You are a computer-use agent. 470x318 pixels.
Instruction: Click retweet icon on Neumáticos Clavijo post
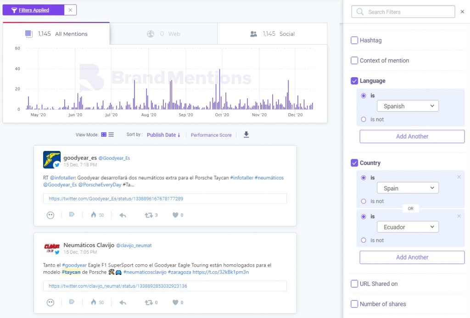149,303
